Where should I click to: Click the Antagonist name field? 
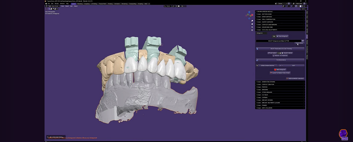(262, 33)
